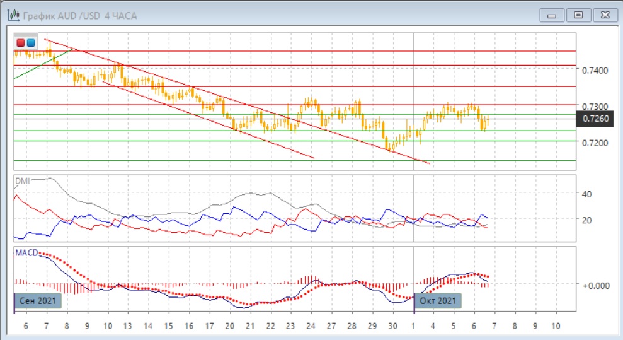The image size is (623, 340).
Task: Click date 24 on the time axis
Action: tap(311, 326)
